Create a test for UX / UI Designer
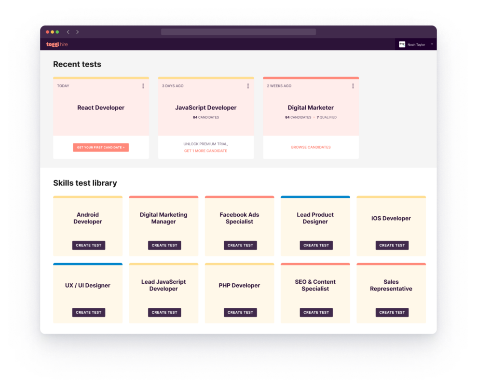 88,312
